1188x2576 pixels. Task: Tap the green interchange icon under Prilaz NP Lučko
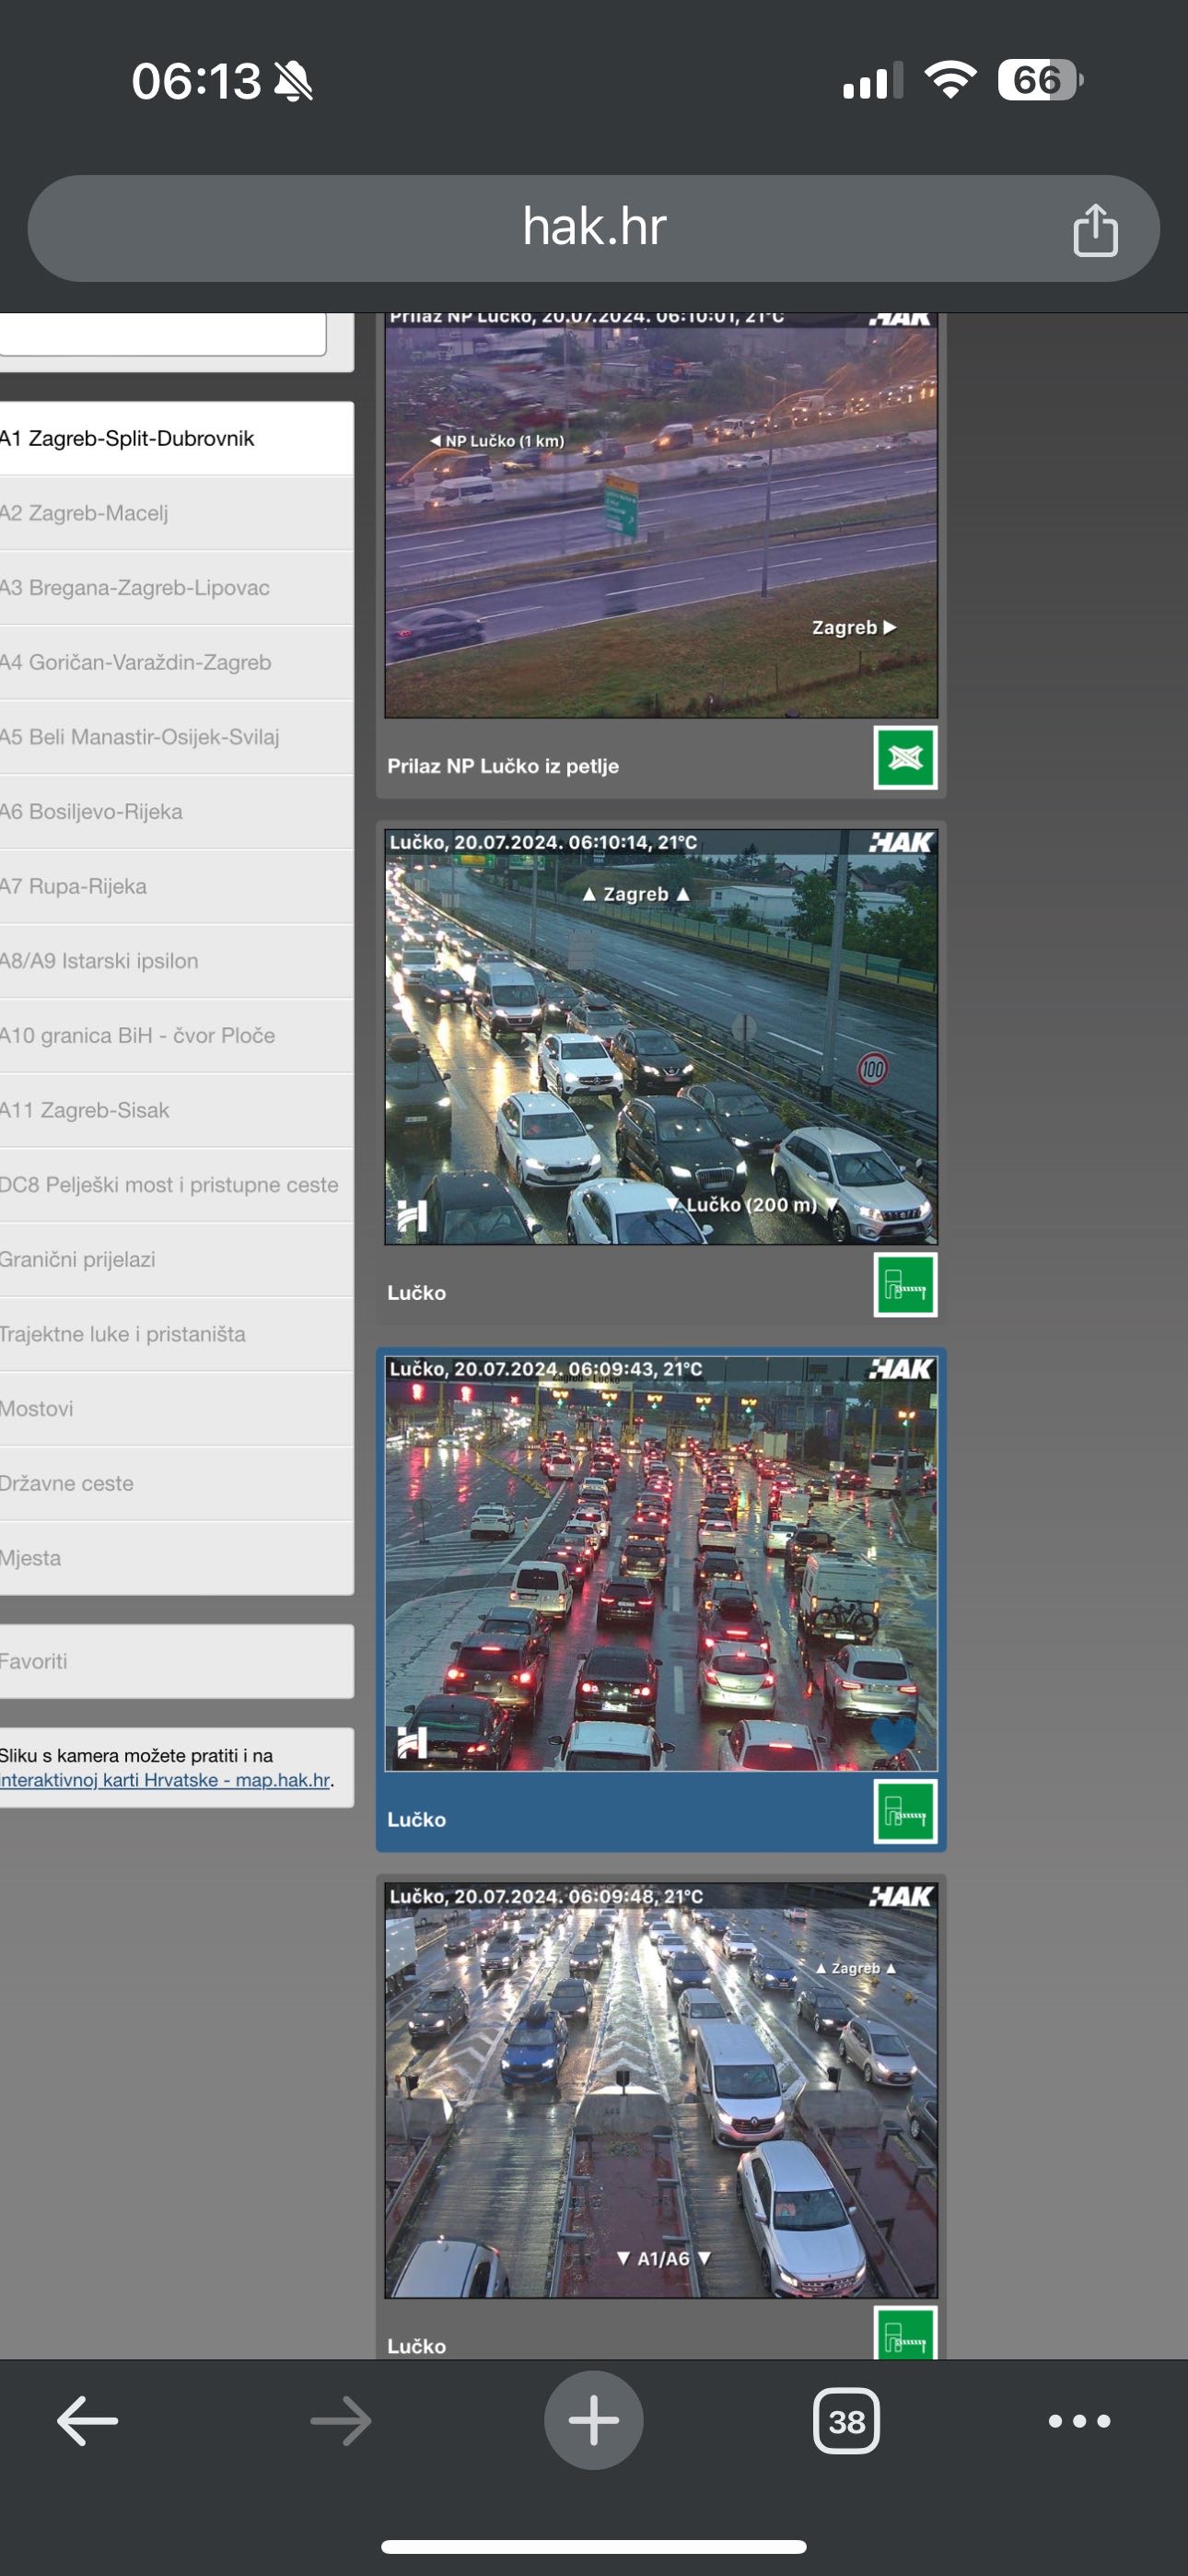click(x=904, y=758)
